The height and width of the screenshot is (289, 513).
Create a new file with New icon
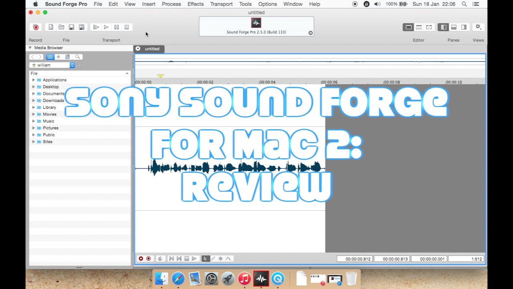51,27
